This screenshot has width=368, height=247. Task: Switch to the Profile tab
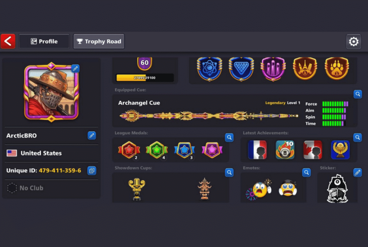(x=44, y=41)
